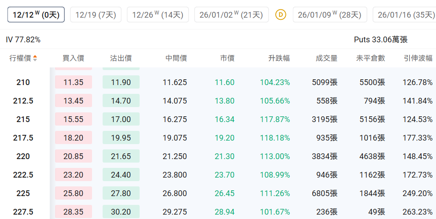The width and height of the screenshot is (436, 219).
Task: Click the 14.70 ask price for strike 212.5
Action: click(121, 101)
